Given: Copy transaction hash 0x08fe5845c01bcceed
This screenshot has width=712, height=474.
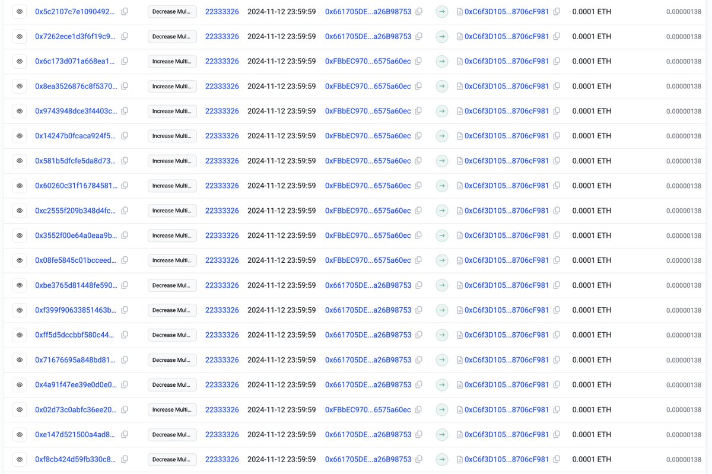Looking at the screenshot, I should [x=125, y=260].
